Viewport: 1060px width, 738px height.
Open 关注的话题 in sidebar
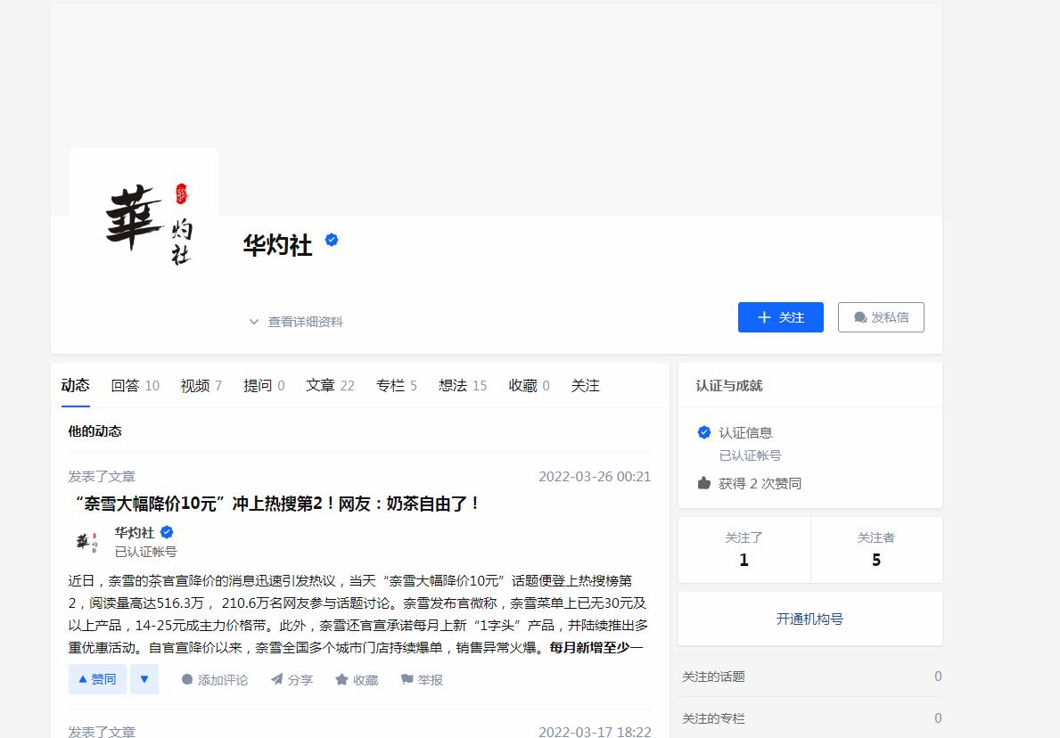pyautogui.click(x=811, y=676)
